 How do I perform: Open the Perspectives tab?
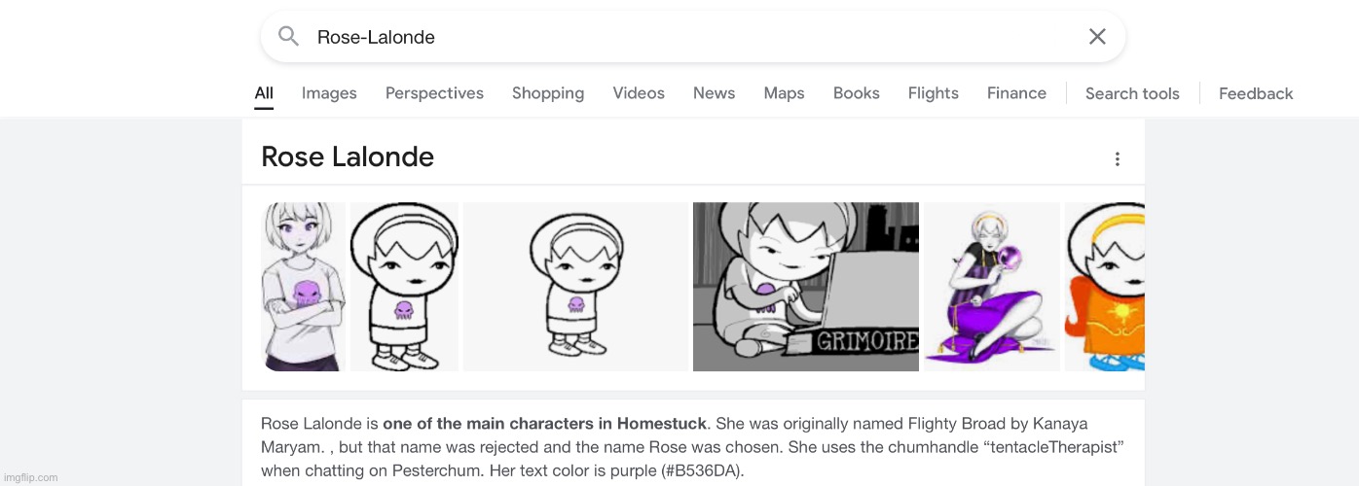434,93
